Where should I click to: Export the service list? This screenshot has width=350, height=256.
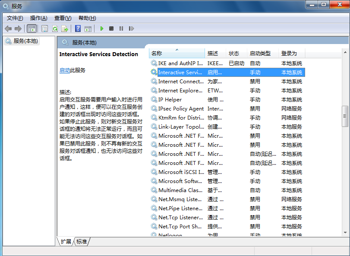pos(64,28)
